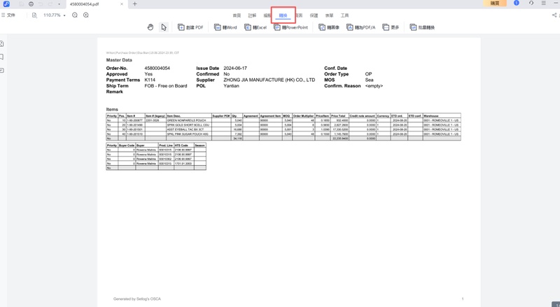The image size is (560, 307).
Task: Open a new tab with plus button
Action: point(135,4)
